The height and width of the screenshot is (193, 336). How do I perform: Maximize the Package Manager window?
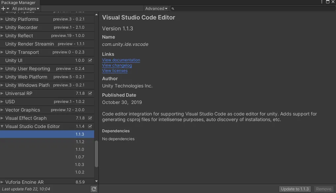click(327, 2)
